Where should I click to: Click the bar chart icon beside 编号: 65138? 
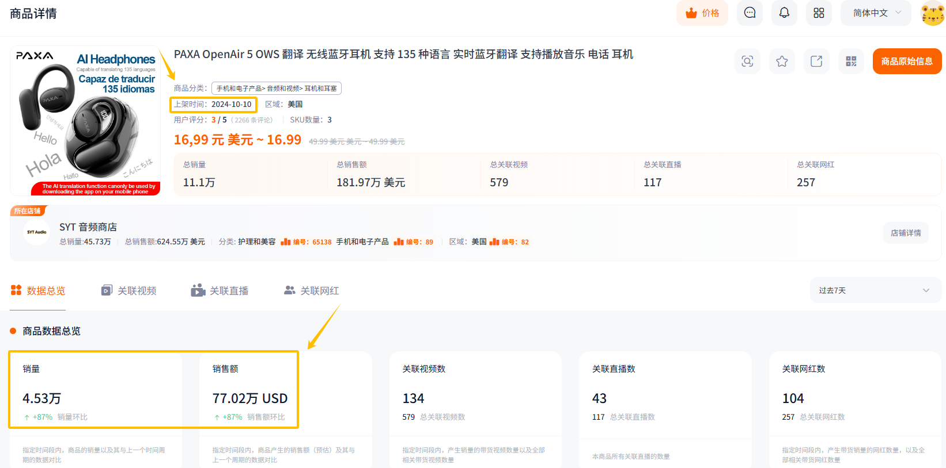click(x=286, y=242)
